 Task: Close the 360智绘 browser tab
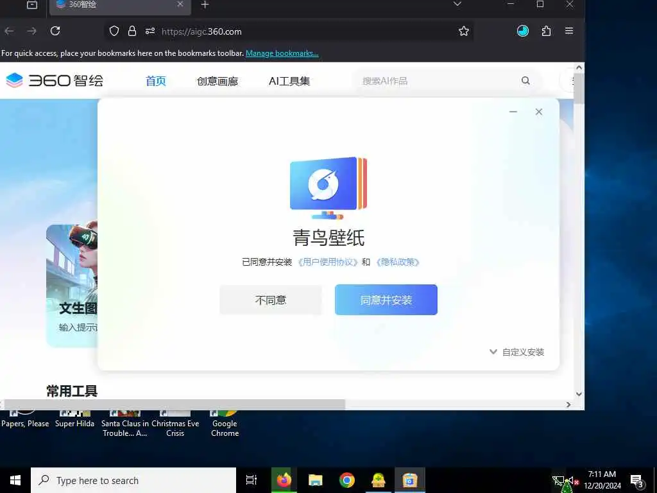[180, 4]
